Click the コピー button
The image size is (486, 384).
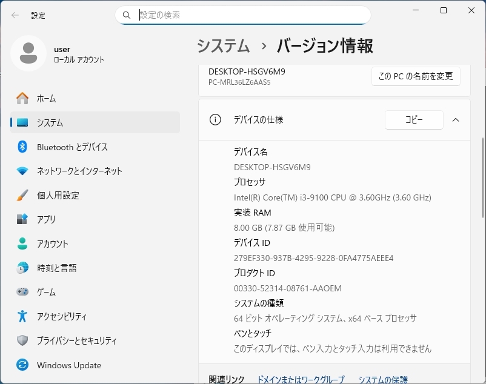414,120
